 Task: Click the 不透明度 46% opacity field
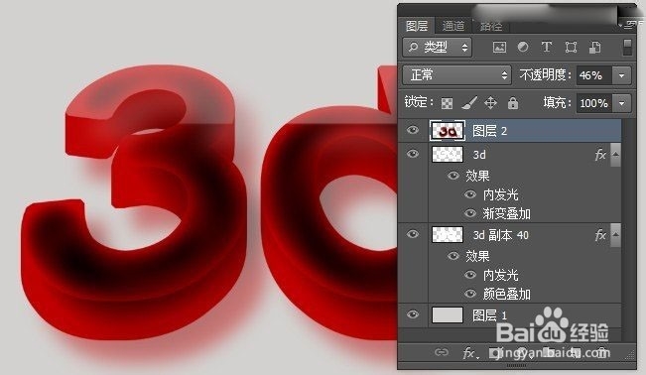[x=593, y=75]
